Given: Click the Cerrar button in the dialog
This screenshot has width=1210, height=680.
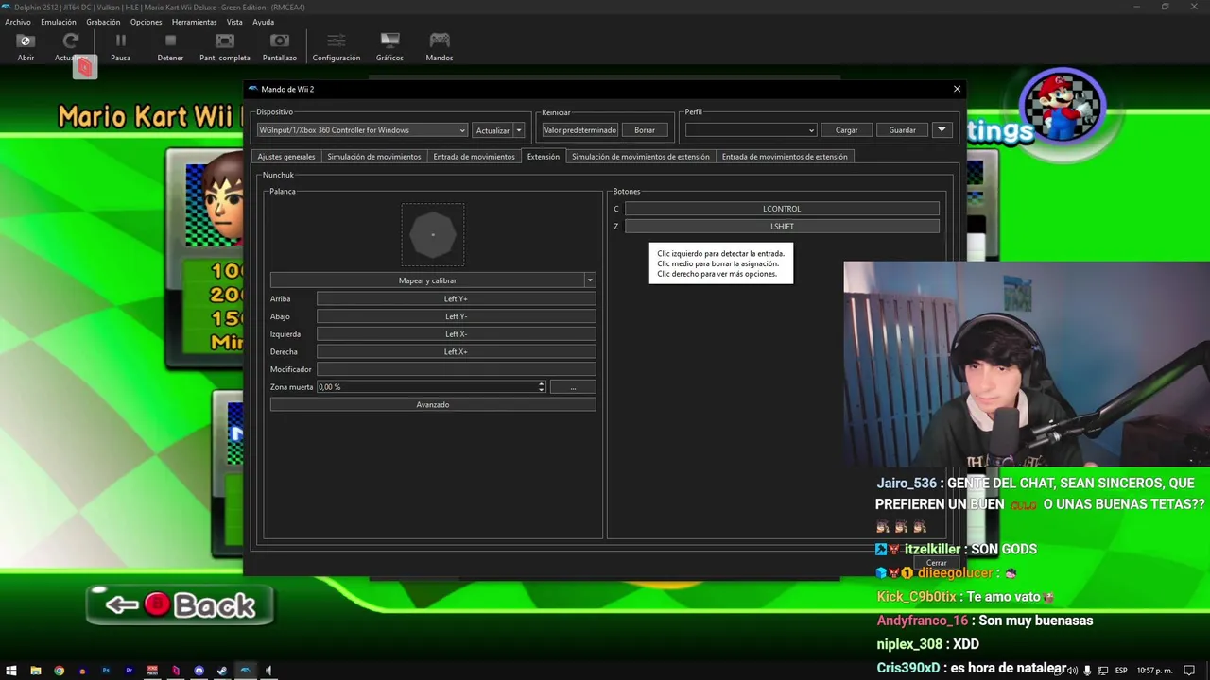Looking at the screenshot, I should 936,563.
